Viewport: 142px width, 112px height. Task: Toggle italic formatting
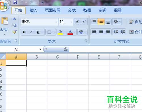(x=31, y=32)
